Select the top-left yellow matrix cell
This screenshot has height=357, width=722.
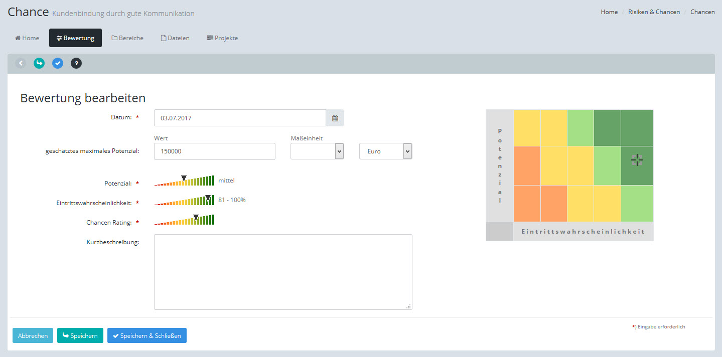point(527,128)
